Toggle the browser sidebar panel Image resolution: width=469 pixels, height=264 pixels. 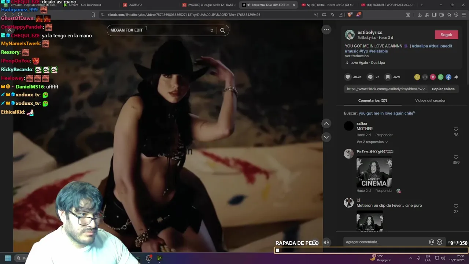[434, 15]
